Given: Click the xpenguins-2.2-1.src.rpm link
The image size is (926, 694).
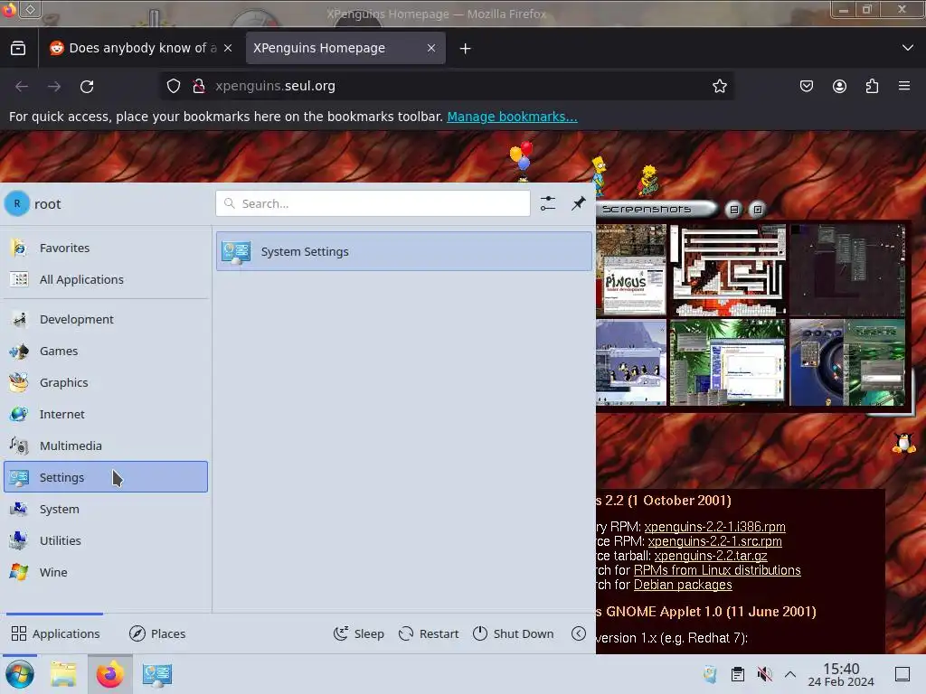Looking at the screenshot, I should [x=714, y=541].
